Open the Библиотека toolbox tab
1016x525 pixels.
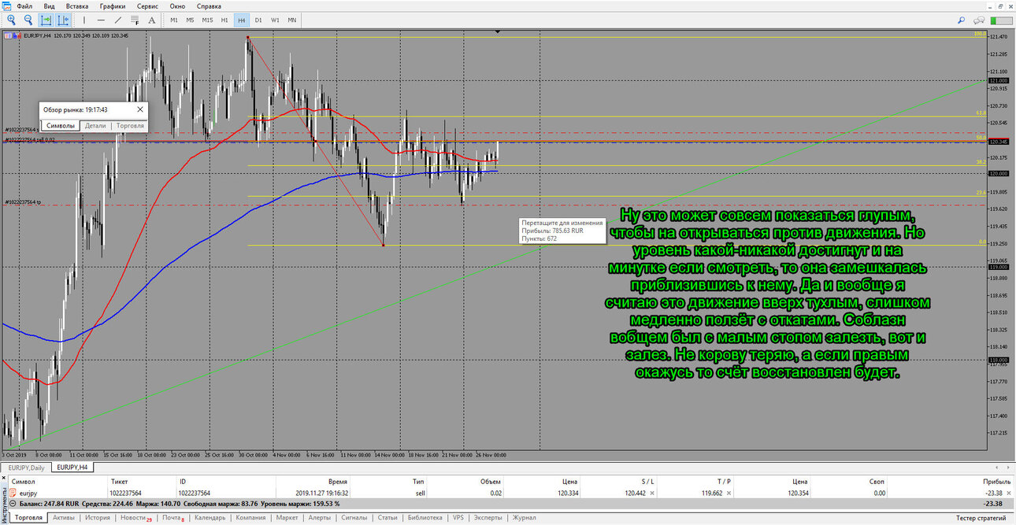click(426, 518)
